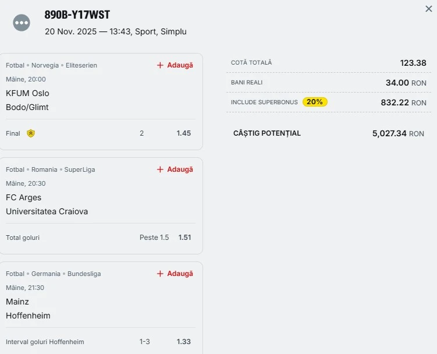Click the KFUM Oslo team name
This screenshot has width=437, height=354.
point(27,93)
